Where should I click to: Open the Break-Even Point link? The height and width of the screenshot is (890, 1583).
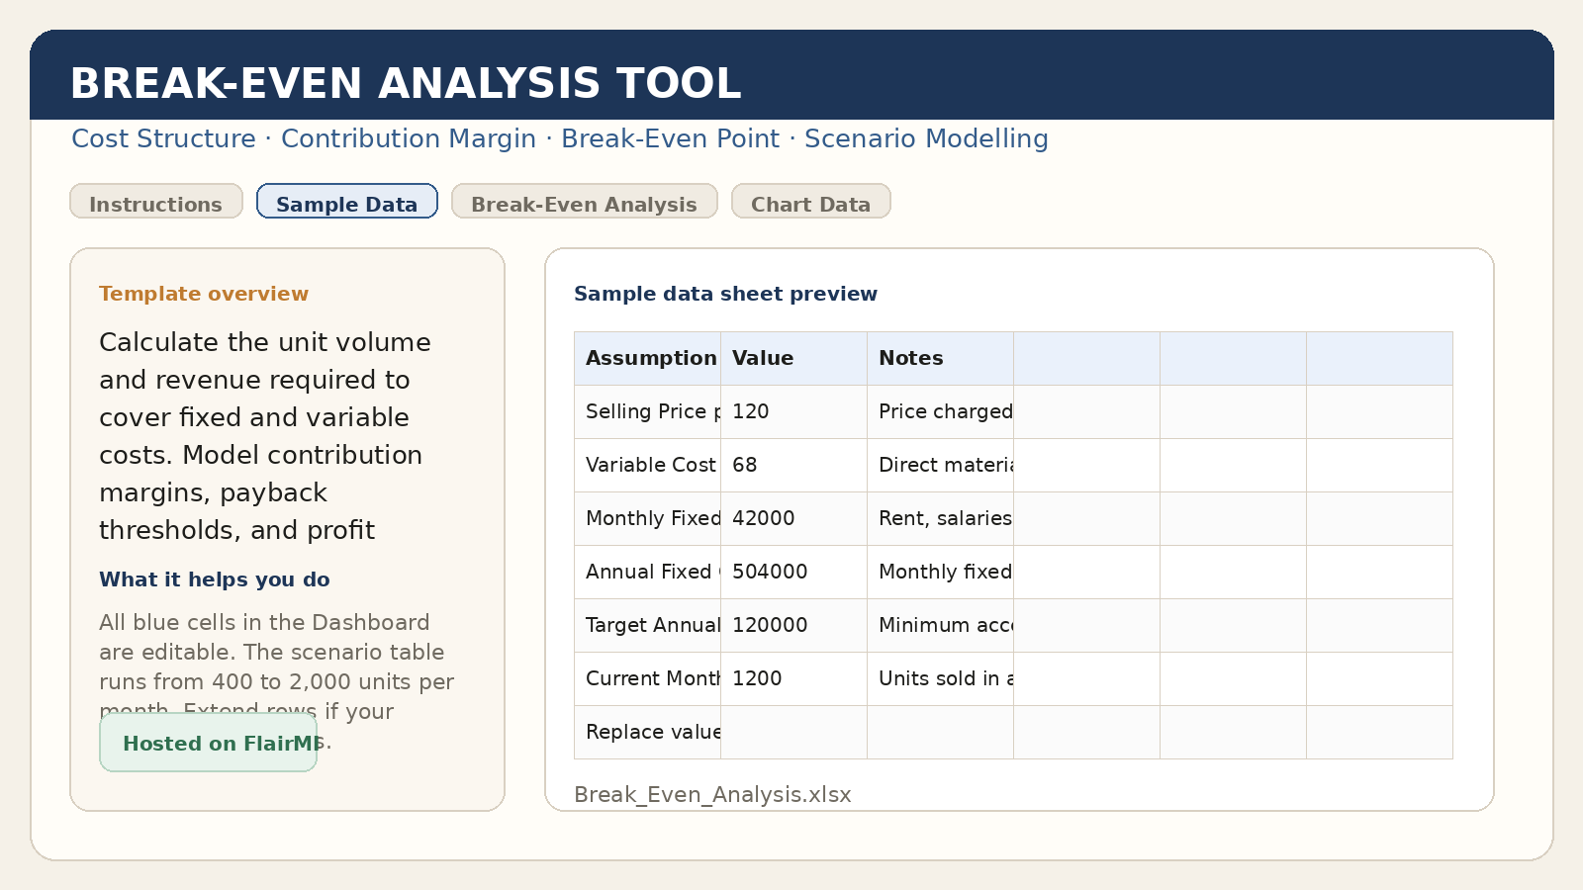pos(671,139)
